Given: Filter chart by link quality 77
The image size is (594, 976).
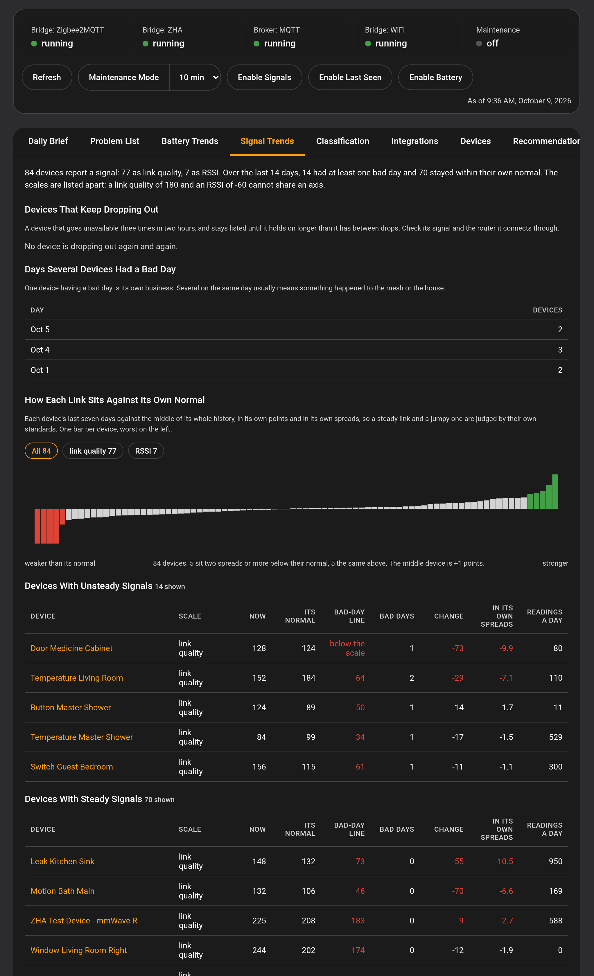Looking at the screenshot, I should click(x=93, y=451).
